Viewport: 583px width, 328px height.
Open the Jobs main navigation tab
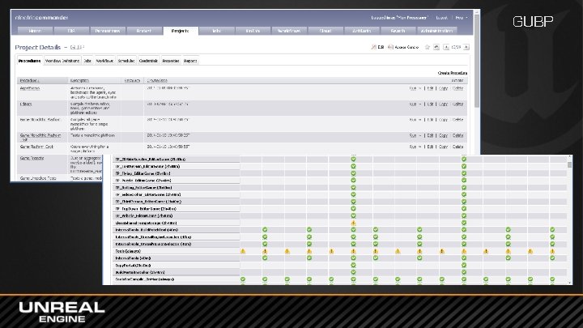coord(217,31)
